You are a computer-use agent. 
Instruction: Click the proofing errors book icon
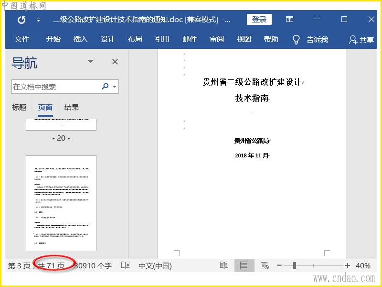(125, 265)
